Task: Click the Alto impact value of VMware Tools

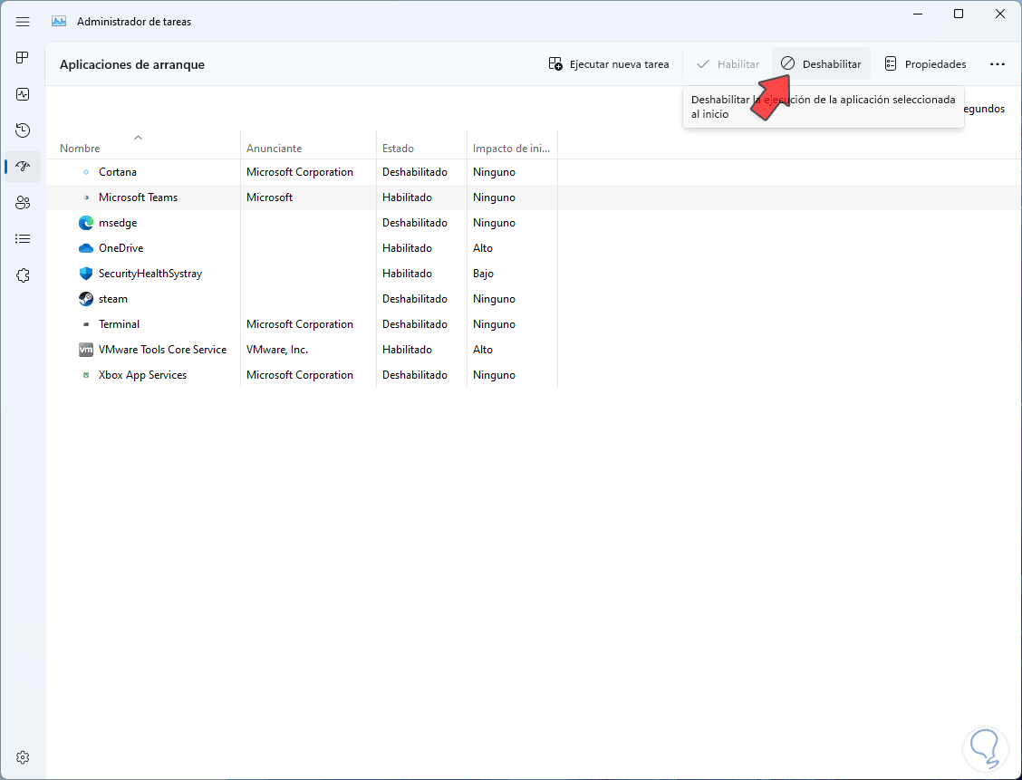Action: tap(483, 350)
